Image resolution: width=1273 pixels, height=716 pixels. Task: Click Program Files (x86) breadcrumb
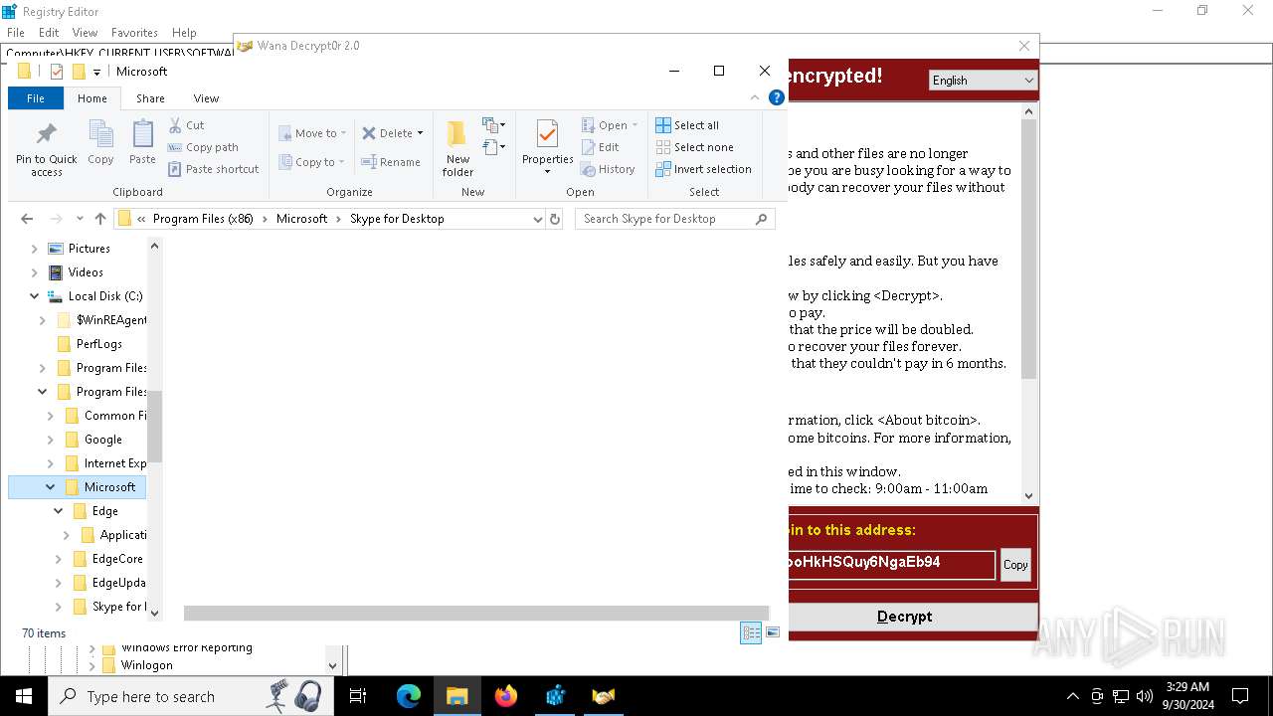pyautogui.click(x=203, y=219)
